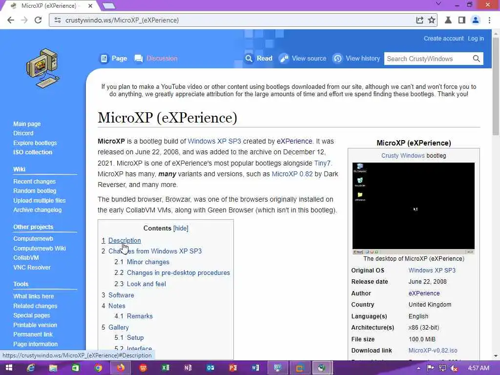Reload the page with the refresh icon

[38, 20]
